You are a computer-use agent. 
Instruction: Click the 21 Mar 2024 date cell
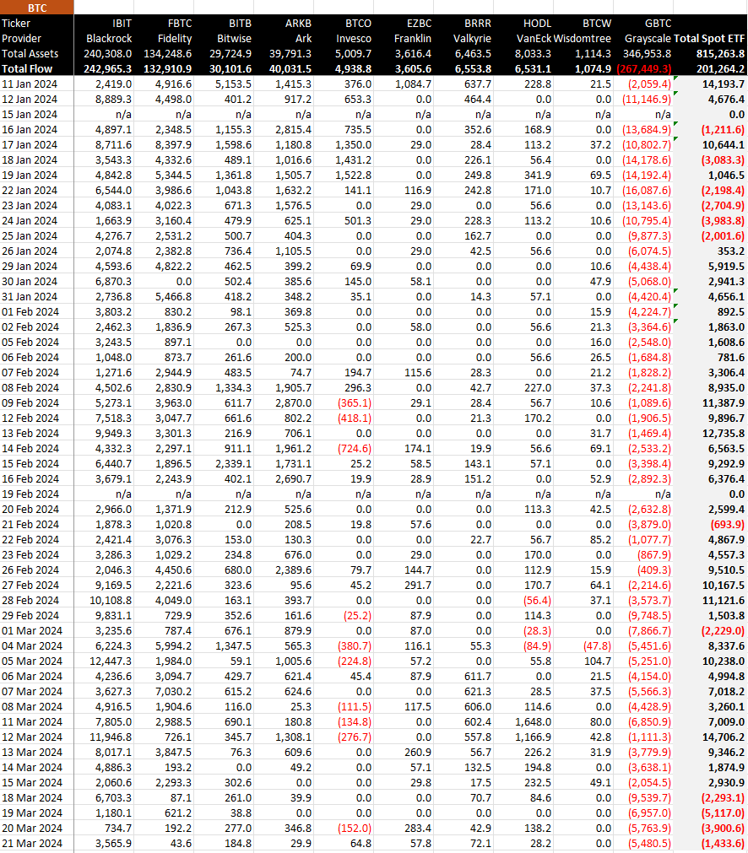32,843
